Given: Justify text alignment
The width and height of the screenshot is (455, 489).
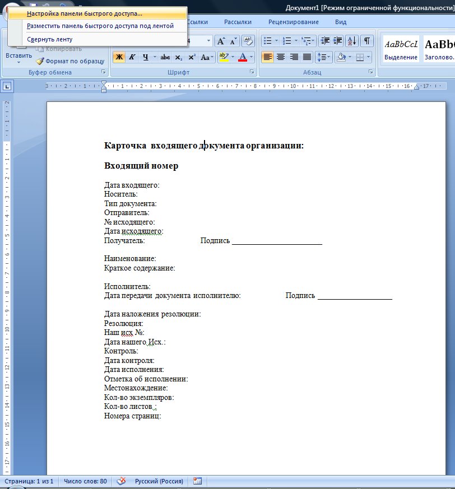Looking at the screenshot, I should pyautogui.click(x=307, y=57).
